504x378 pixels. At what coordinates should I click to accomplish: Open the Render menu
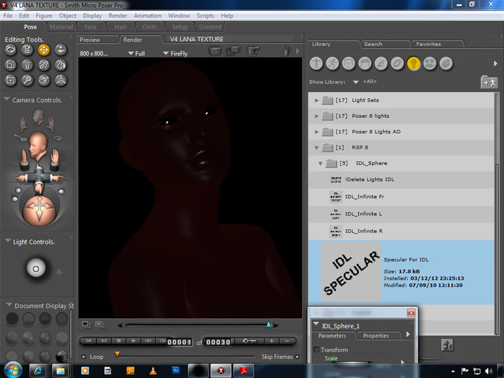point(118,16)
